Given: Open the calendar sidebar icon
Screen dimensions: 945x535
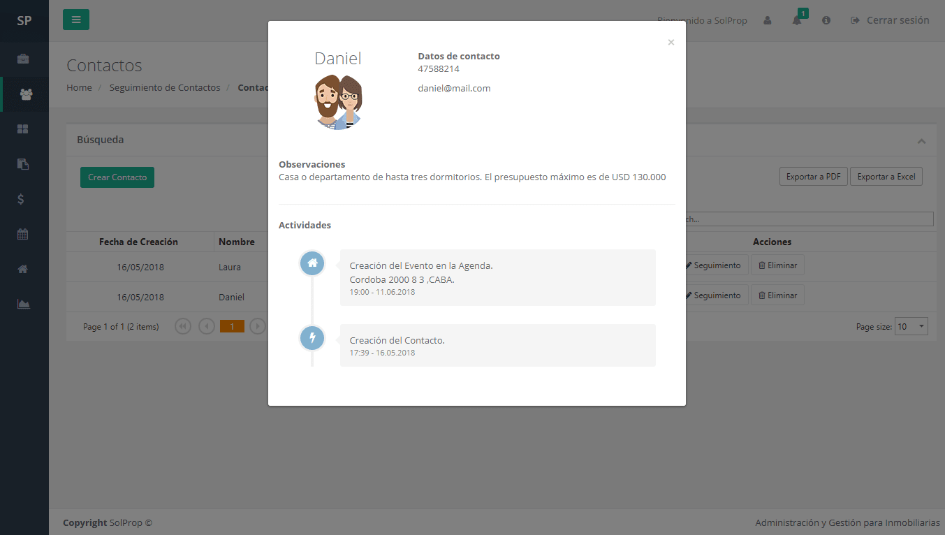Looking at the screenshot, I should (23, 234).
